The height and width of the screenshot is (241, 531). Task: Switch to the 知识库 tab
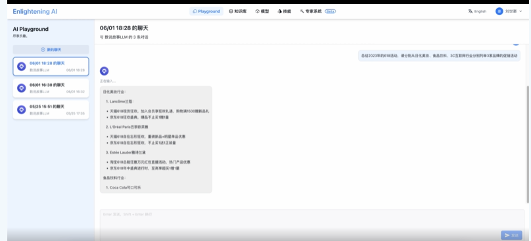(x=238, y=11)
